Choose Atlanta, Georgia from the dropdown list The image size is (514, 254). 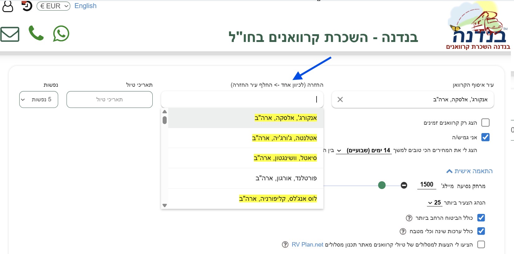tap(284, 138)
